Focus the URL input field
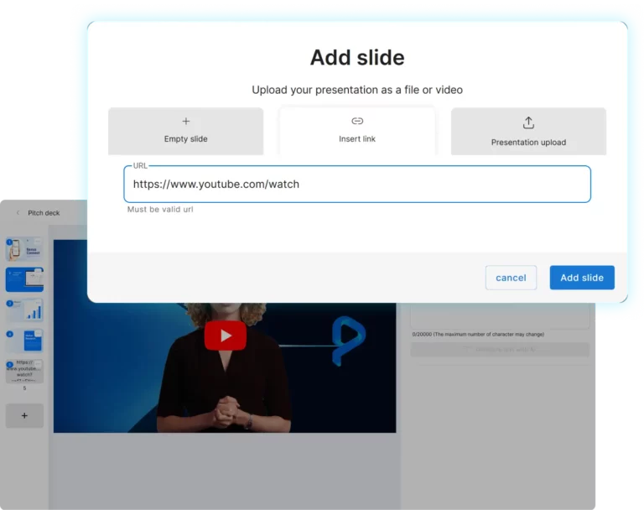Screen dimensions: 644x510 click(357, 184)
